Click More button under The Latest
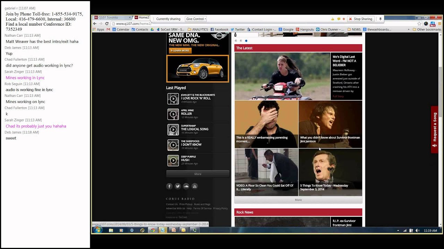 [x=298, y=200]
